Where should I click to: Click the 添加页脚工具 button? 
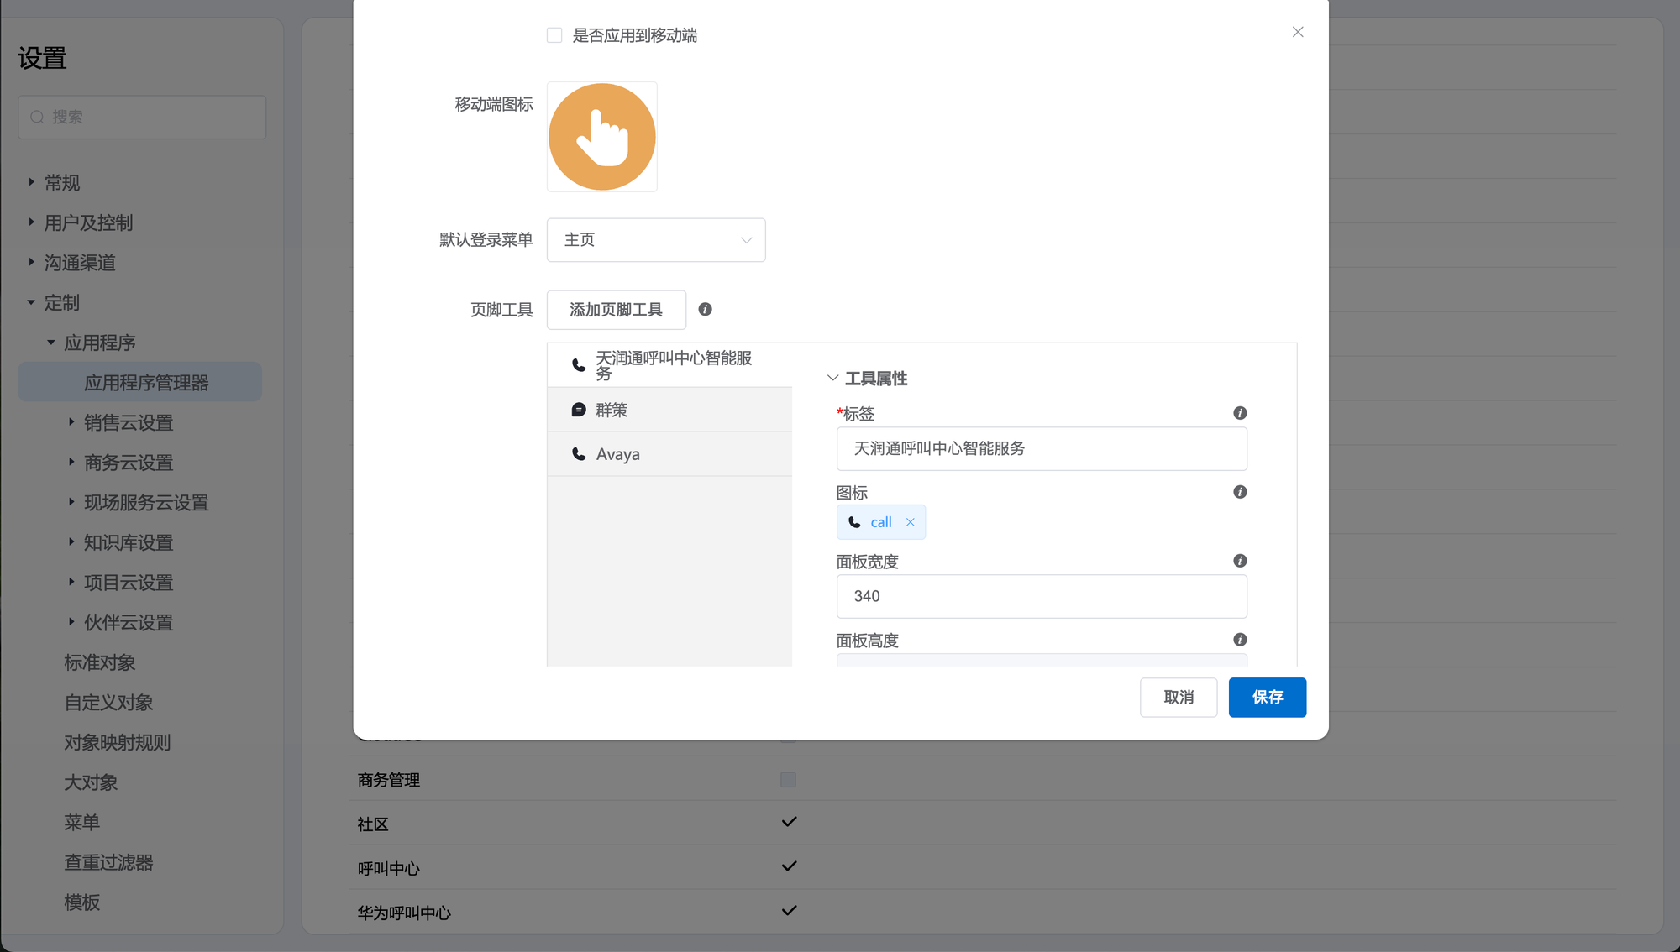616,310
